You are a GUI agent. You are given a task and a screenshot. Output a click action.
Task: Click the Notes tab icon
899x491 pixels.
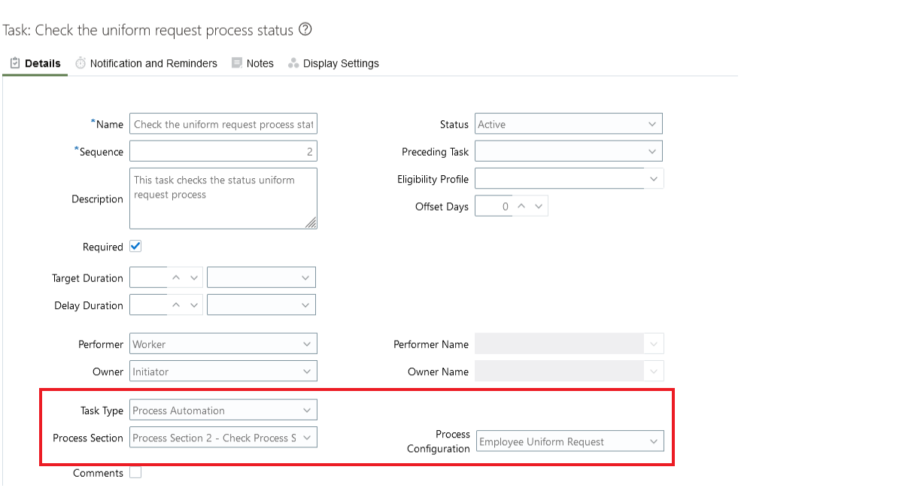point(237,63)
